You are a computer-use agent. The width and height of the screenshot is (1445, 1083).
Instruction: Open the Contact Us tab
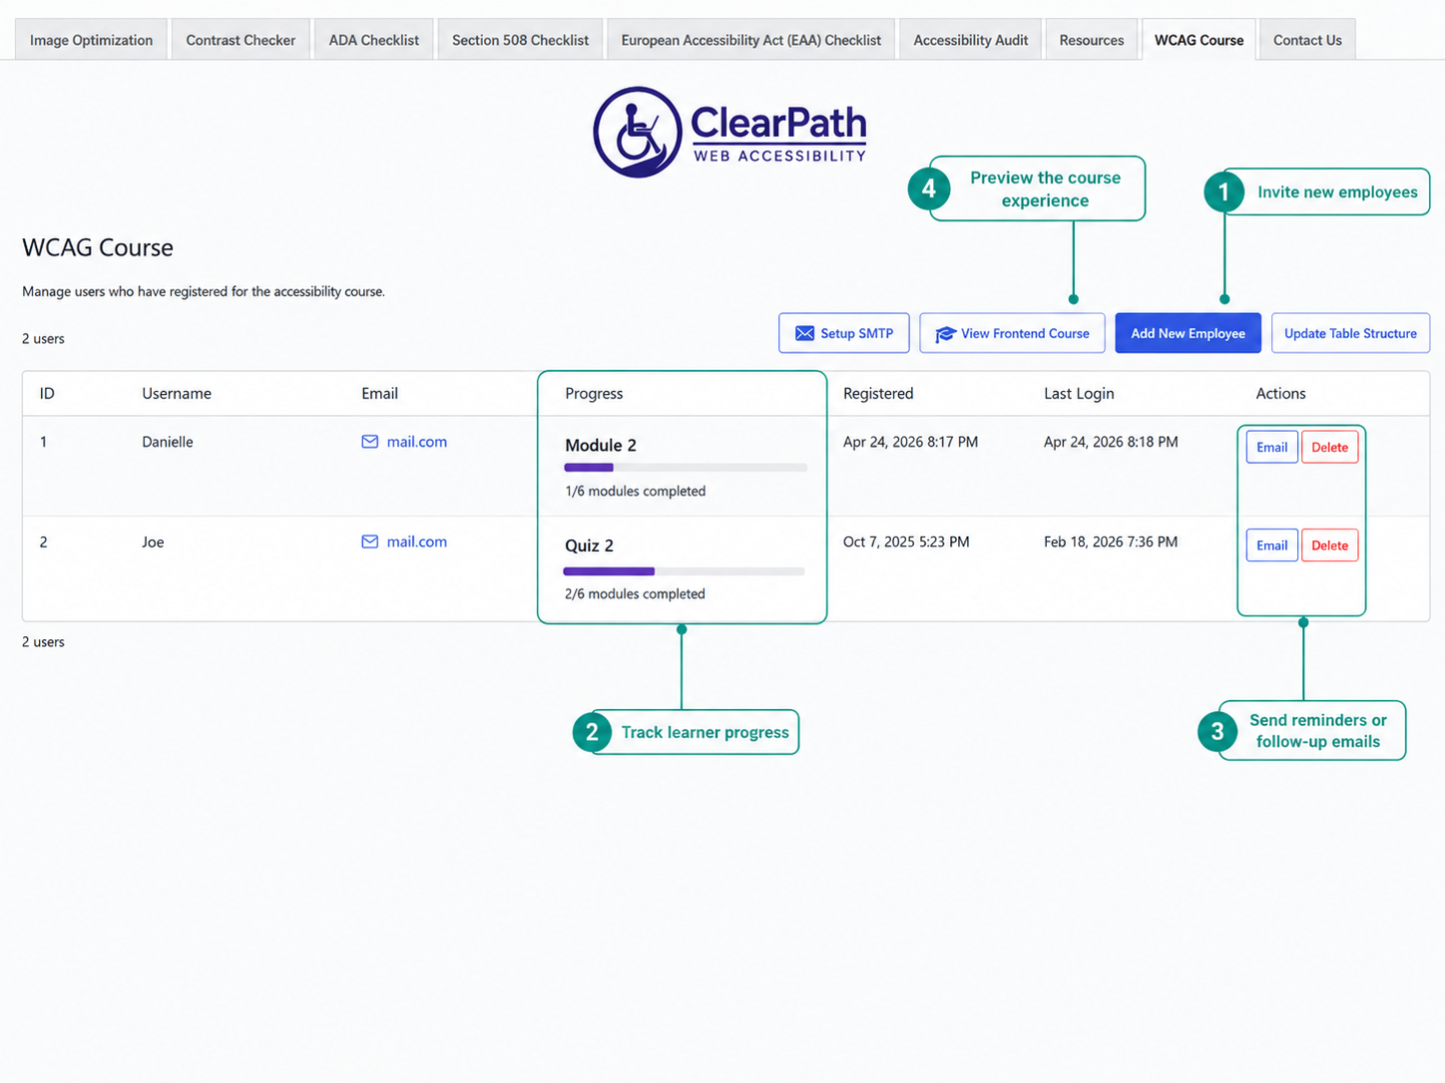pos(1307,40)
